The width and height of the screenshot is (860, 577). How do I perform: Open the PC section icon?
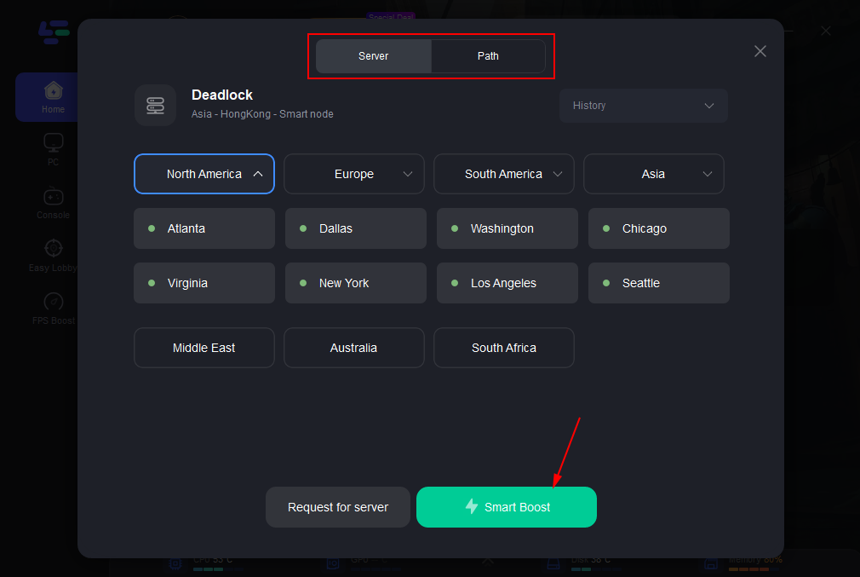(x=53, y=142)
